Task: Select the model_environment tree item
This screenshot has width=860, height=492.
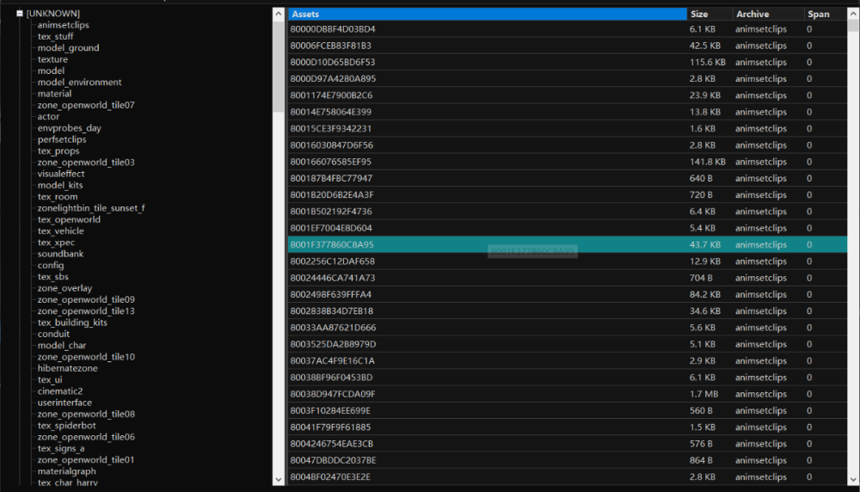Action: (79, 83)
